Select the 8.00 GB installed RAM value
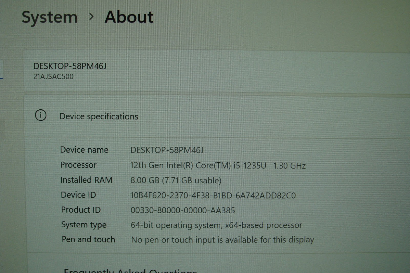 [x=176, y=181]
